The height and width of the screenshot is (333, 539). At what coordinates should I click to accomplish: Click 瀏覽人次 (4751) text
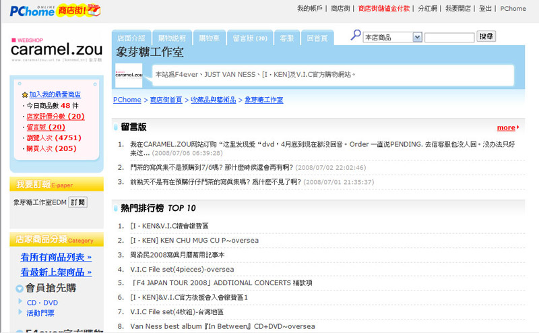click(x=54, y=138)
